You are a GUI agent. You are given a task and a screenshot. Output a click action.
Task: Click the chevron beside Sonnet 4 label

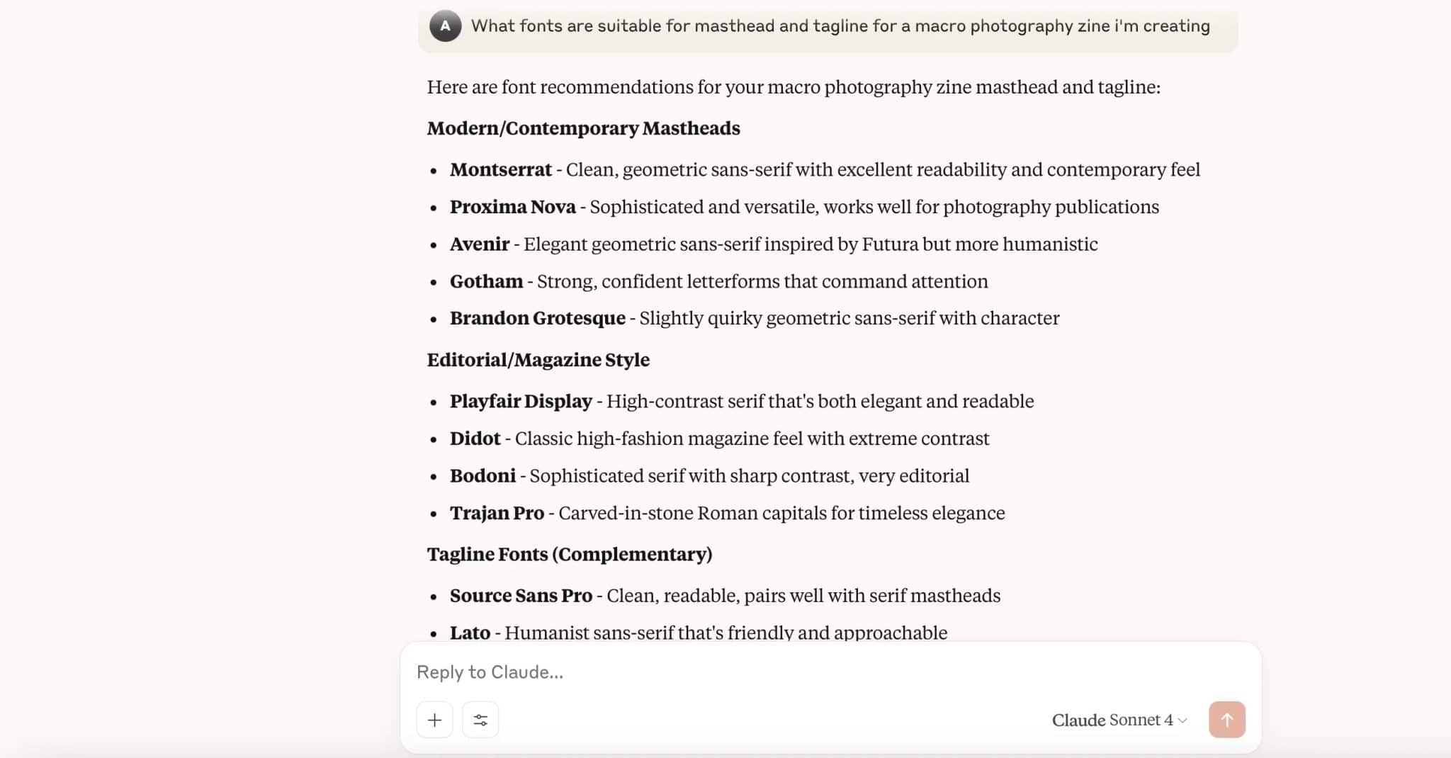1181,720
